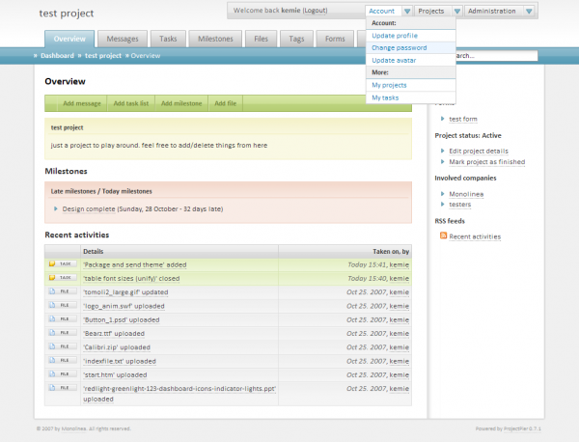Screen dimensions: 579x442
Task: Click file icon for 'Bearz.ttf' row
Action: (63, 333)
